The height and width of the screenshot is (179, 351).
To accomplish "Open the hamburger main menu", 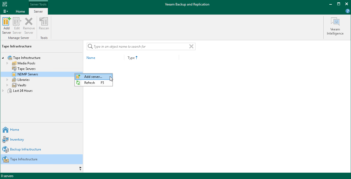I will [x=5, y=11].
